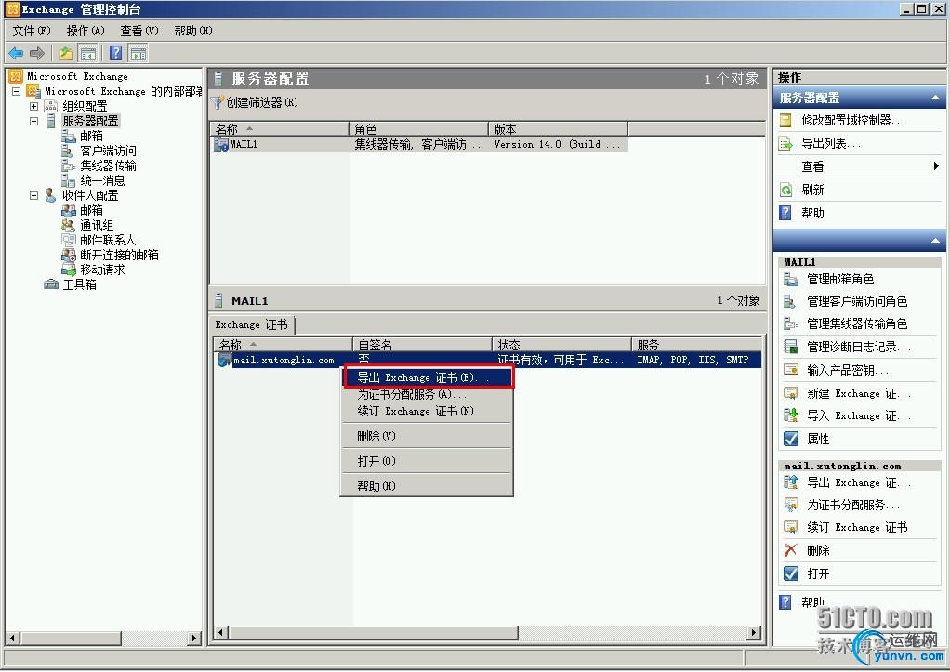
Task: Click 管理诊断日志记录 action
Action: point(859,347)
